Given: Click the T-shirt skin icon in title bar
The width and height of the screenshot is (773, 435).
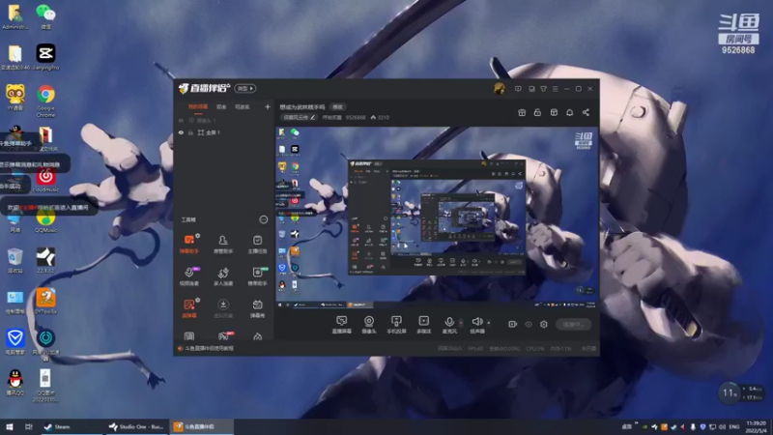Looking at the screenshot, I should click(543, 89).
